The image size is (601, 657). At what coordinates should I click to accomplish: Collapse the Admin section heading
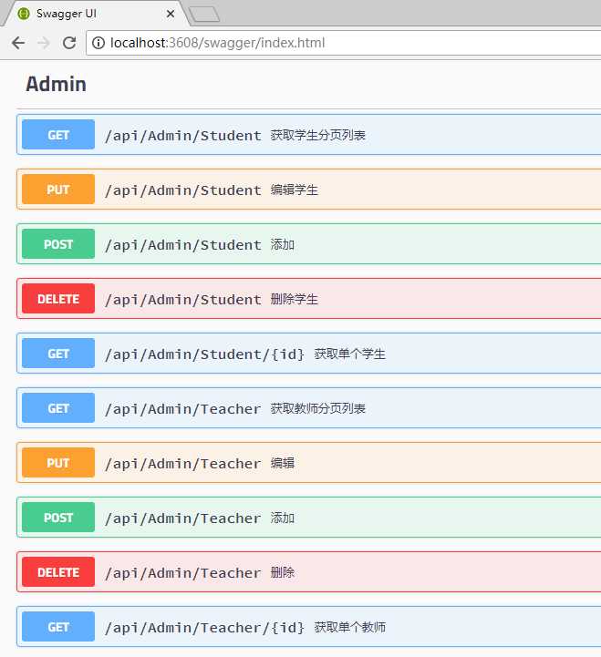57,84
